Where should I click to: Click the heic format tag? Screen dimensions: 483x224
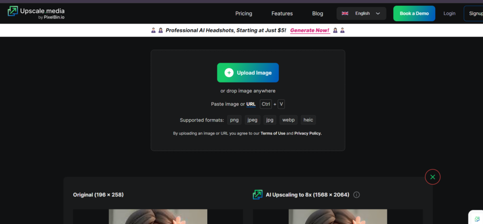click(x=308, y=120)
